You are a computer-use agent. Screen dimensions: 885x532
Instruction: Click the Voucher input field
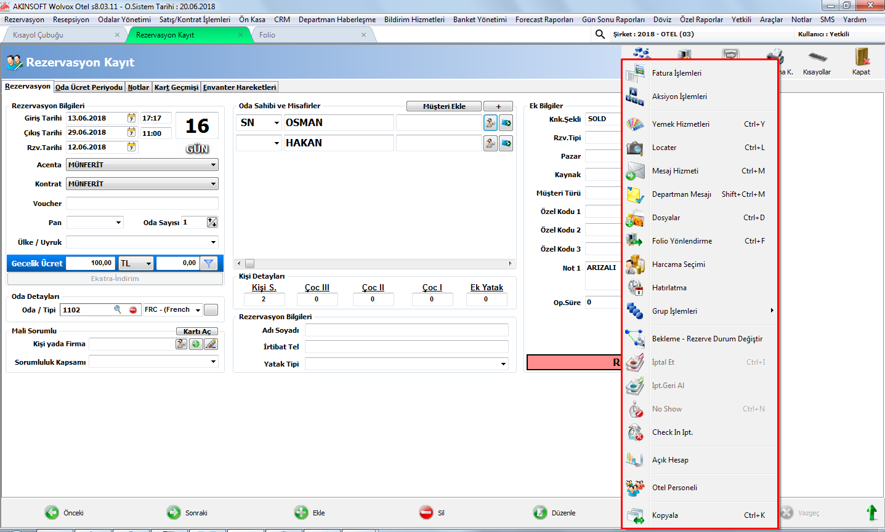[x=142, y=204]
